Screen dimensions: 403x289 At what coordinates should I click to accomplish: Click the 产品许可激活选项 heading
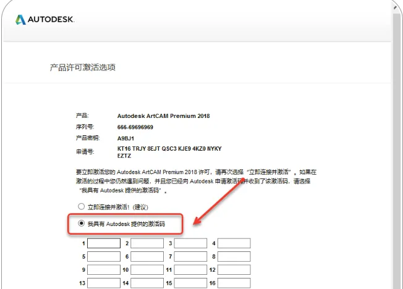pos(83,67)
